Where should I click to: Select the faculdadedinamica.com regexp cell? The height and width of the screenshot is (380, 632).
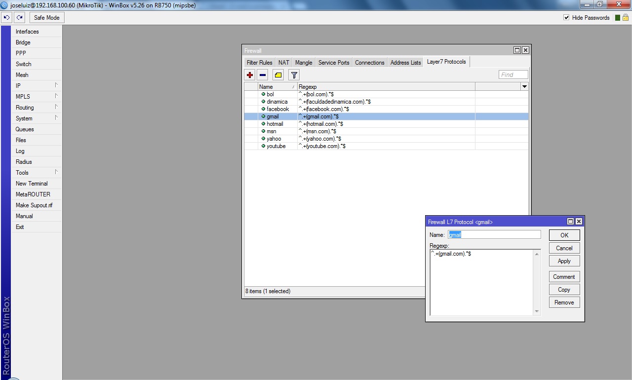tap(386, 102)
